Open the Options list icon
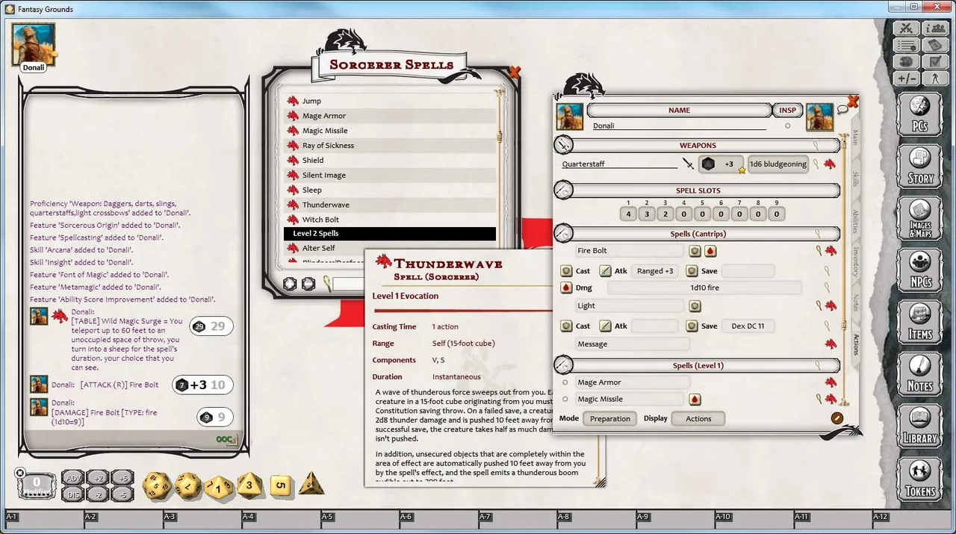 pyautogui.click(x=907, y=45)
